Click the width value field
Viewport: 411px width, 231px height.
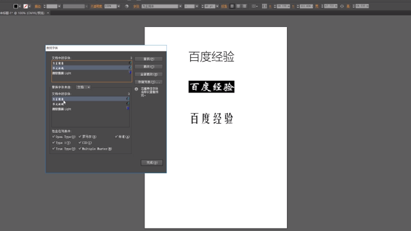pyautogui.click(x=331, y=6)
